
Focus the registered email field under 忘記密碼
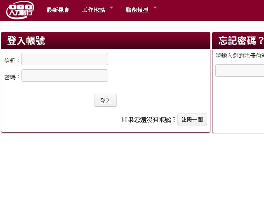click(240, 71)
